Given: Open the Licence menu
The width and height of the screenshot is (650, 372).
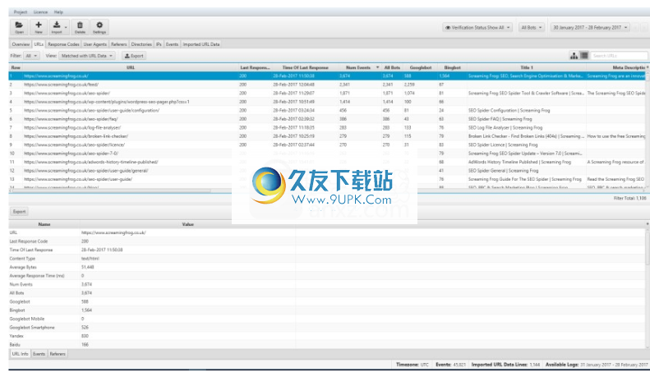Looking at the screenshot, I should 40,12.
